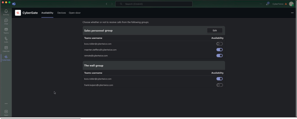The height and width of the screenshot is (119, 297).
Task: Open the Apps store icon
Action: point(6,112)
